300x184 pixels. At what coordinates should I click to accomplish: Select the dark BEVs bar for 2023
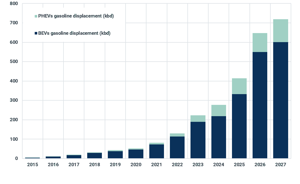pos(198,140)
